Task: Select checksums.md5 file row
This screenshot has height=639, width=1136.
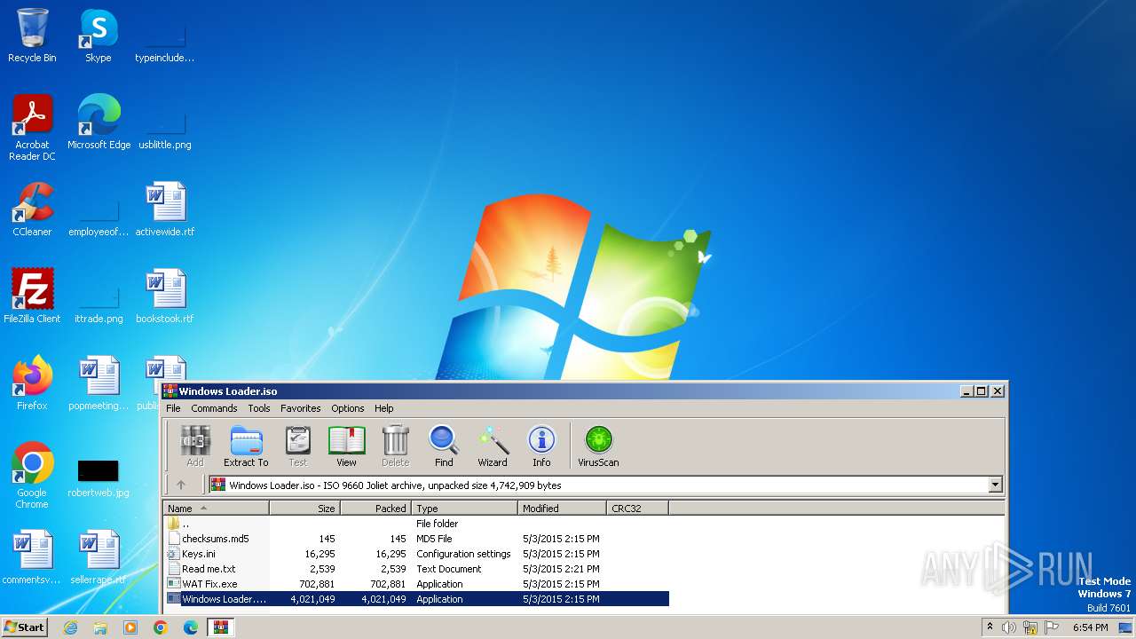Action: tap(416, 539)
